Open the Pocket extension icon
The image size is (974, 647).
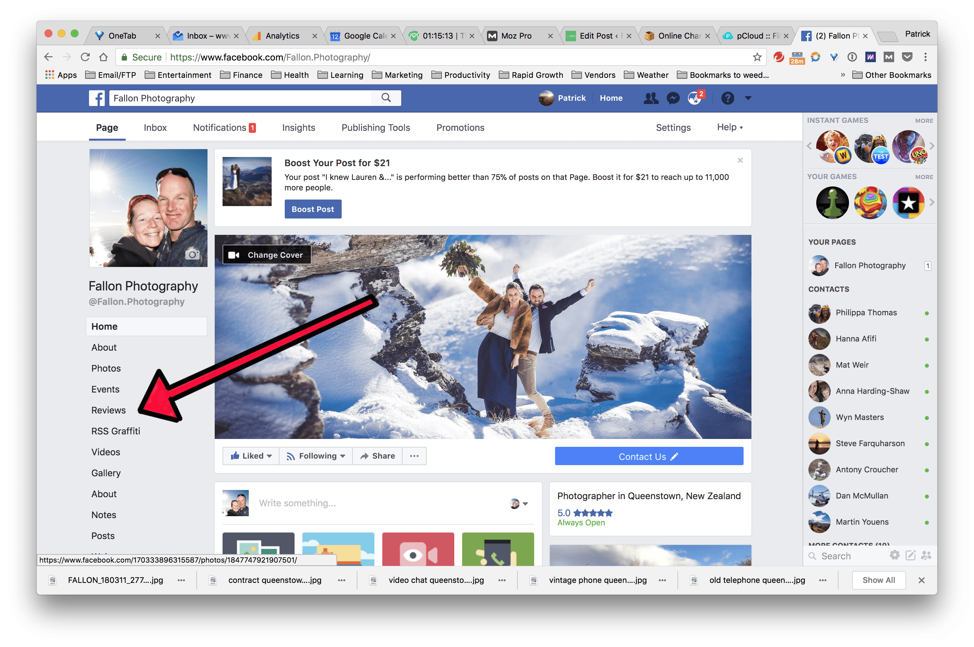[x=907, y=57]
